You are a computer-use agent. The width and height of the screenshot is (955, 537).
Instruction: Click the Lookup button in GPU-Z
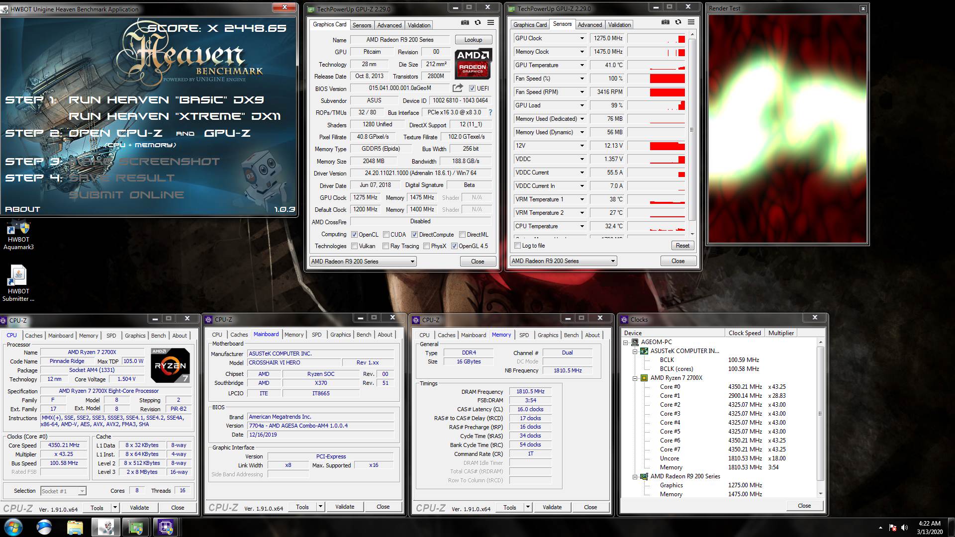point(473,40)
